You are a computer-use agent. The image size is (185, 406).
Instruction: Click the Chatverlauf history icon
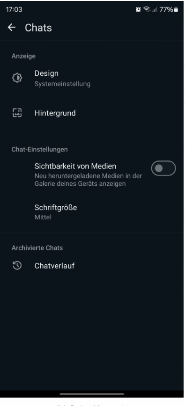pyautogui.click(x=17, y=266)
